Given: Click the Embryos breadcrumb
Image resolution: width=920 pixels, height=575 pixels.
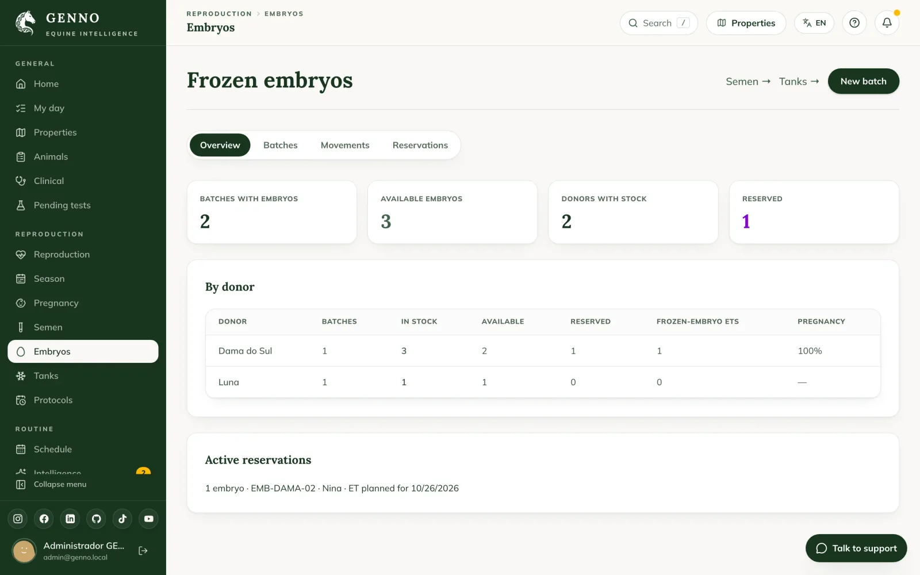Looking at the screenshot, I should (284, 14).
